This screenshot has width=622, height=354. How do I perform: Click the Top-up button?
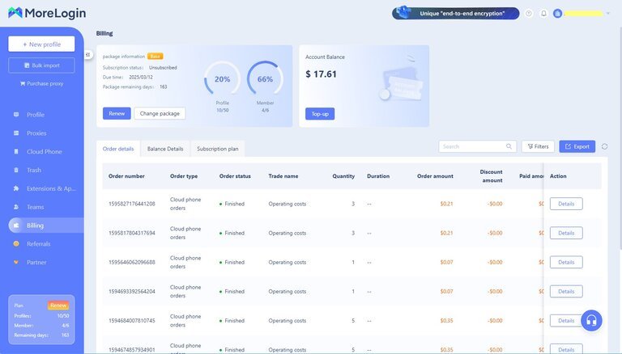320,114
